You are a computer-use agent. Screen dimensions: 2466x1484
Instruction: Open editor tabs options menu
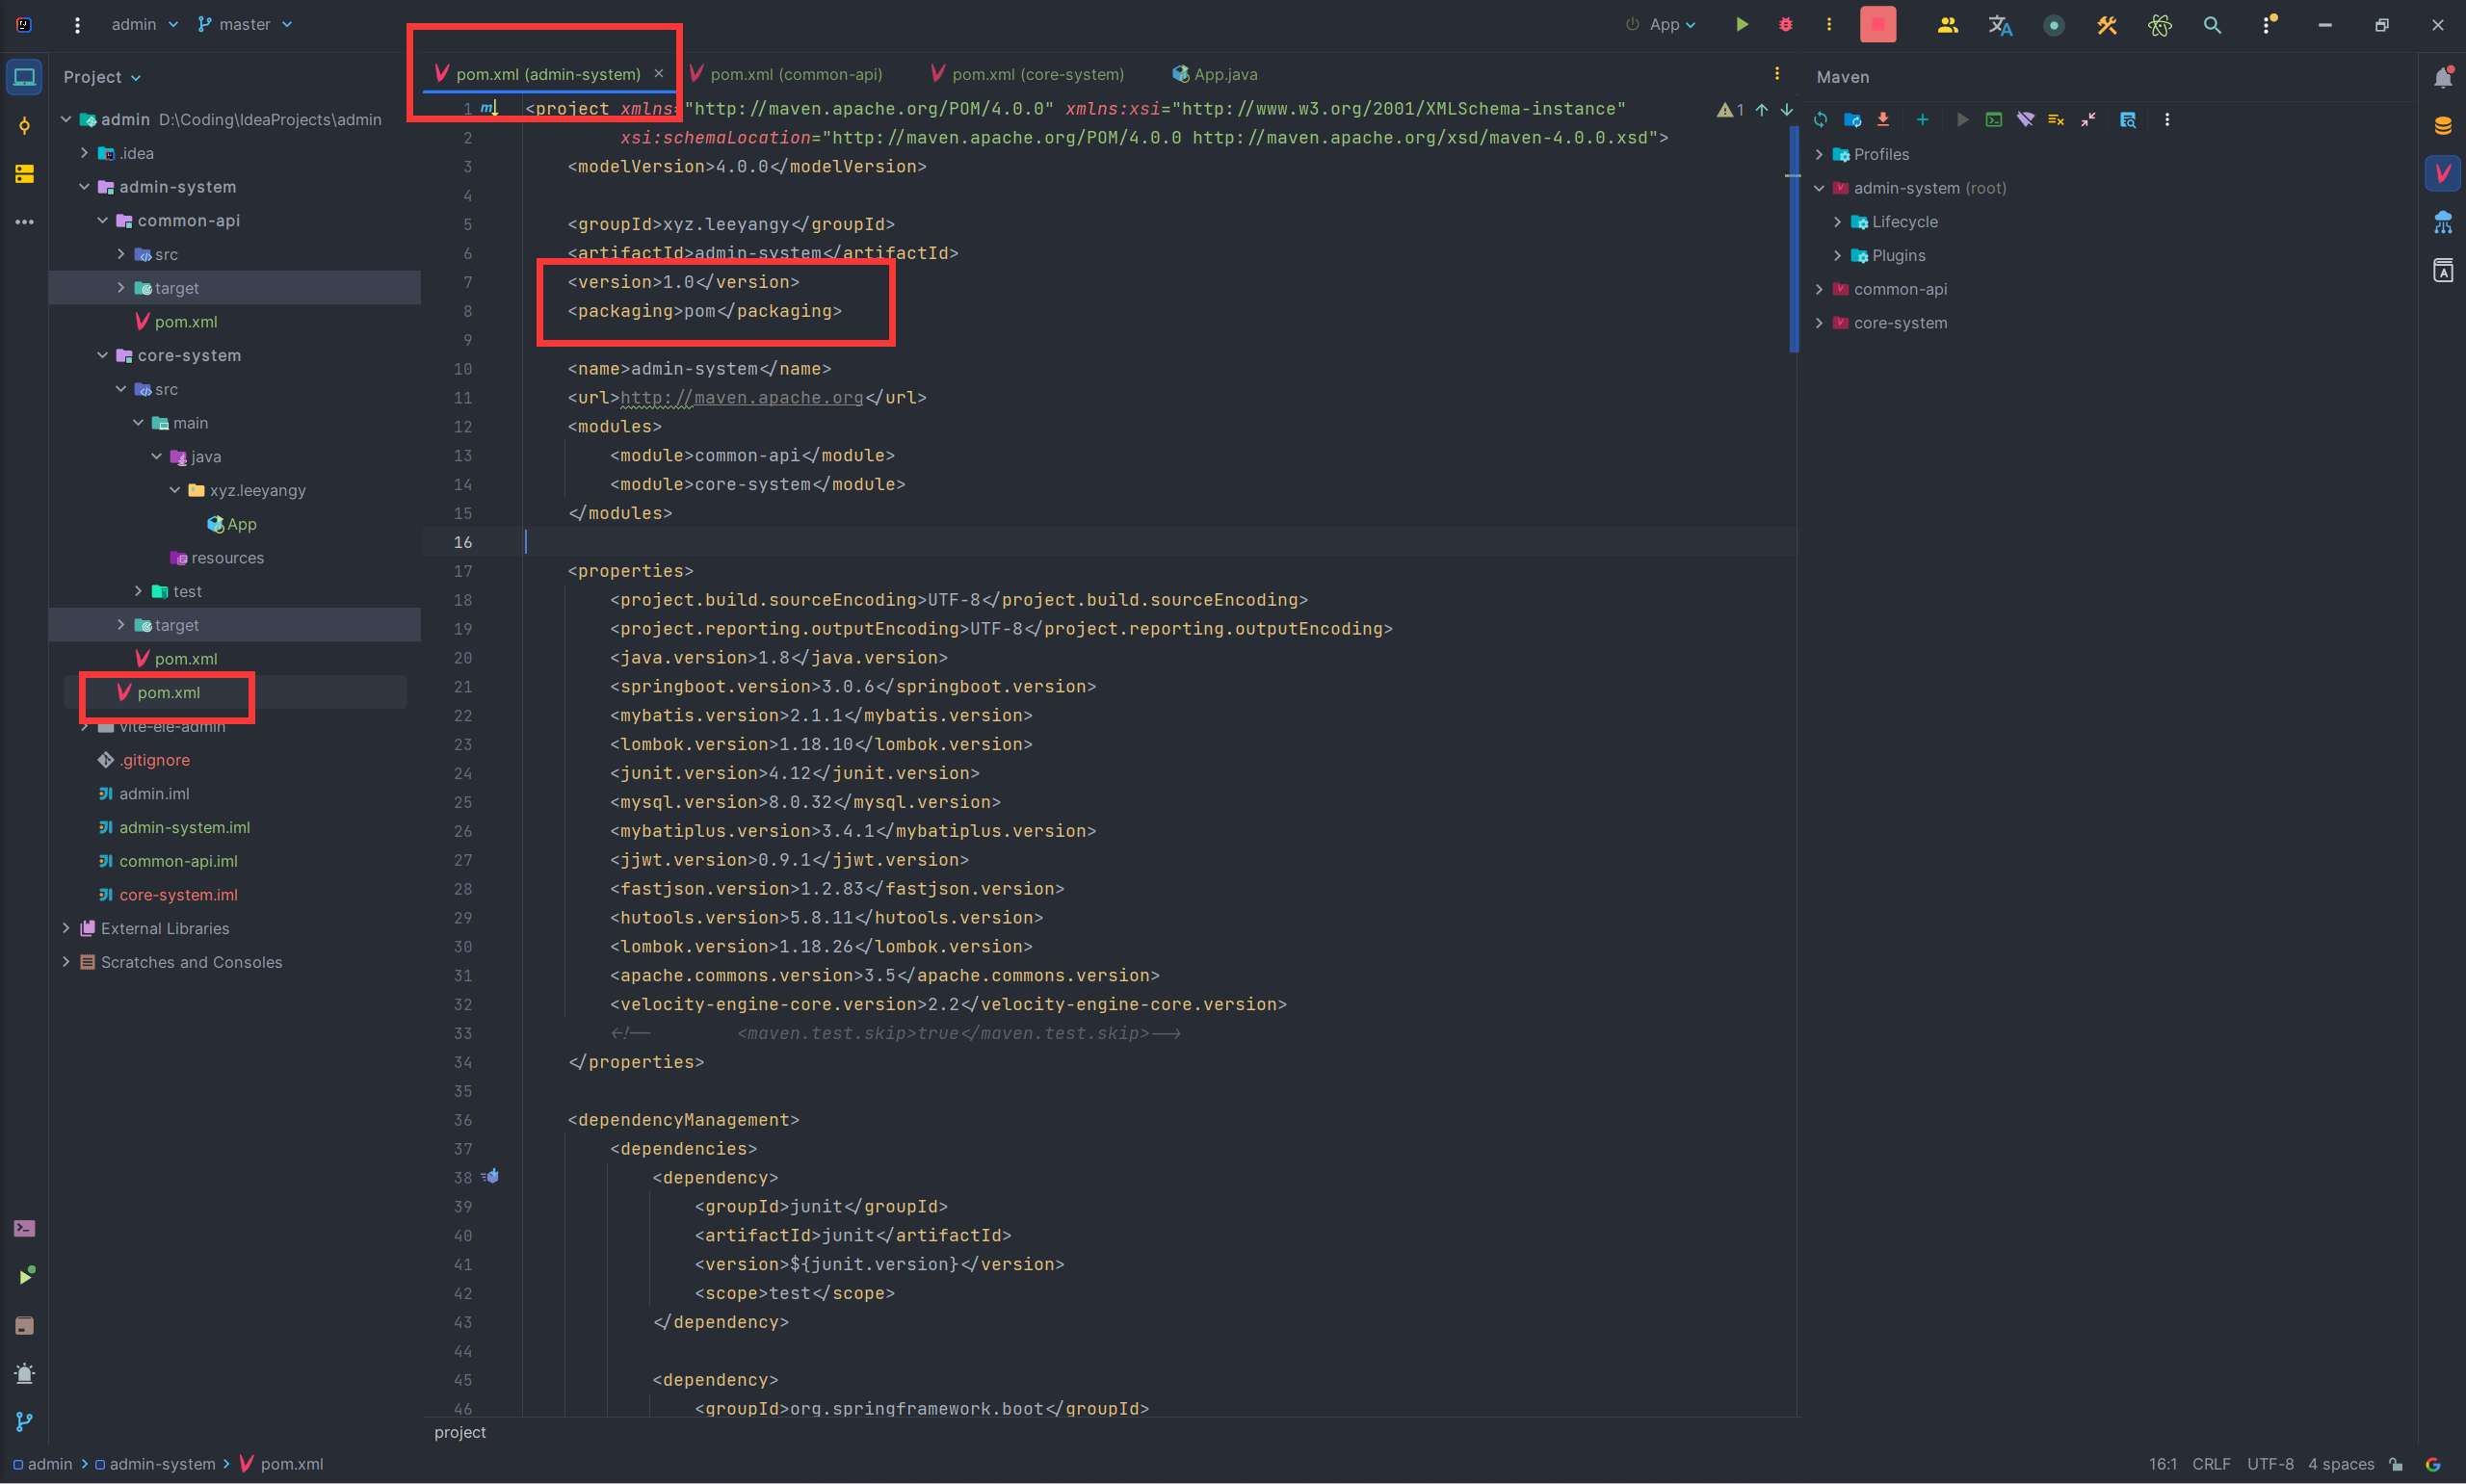pyautogui.click(x=1777, y=74)
